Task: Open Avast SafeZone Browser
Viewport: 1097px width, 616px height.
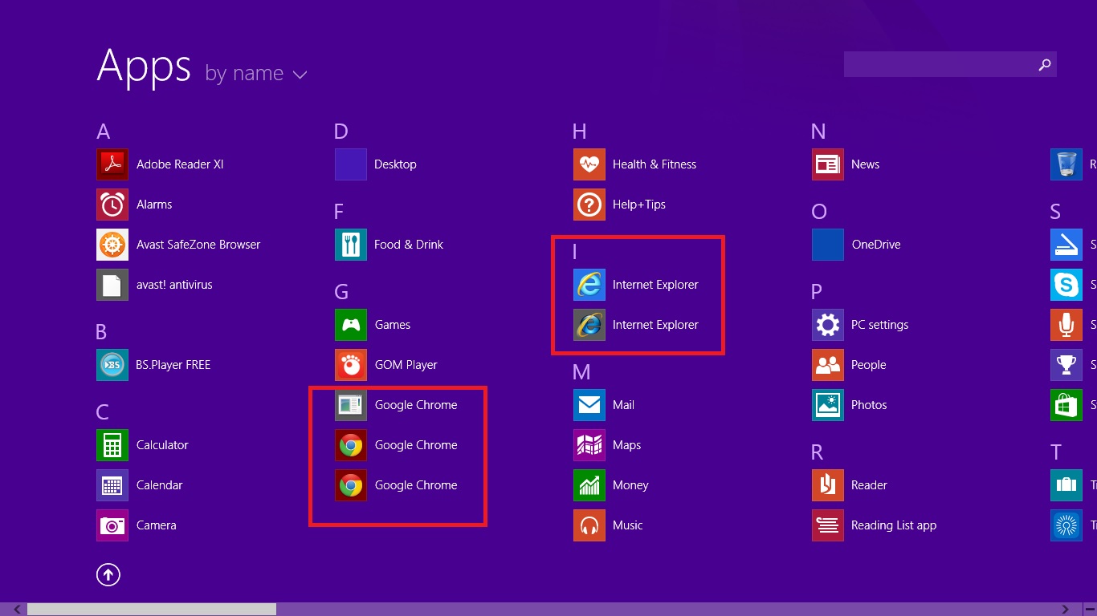Action: click(x=178, y=245)
